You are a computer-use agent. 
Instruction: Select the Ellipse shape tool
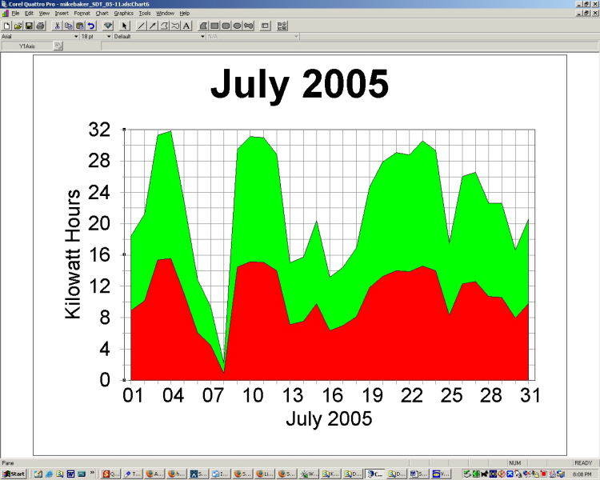click(238, 26)
